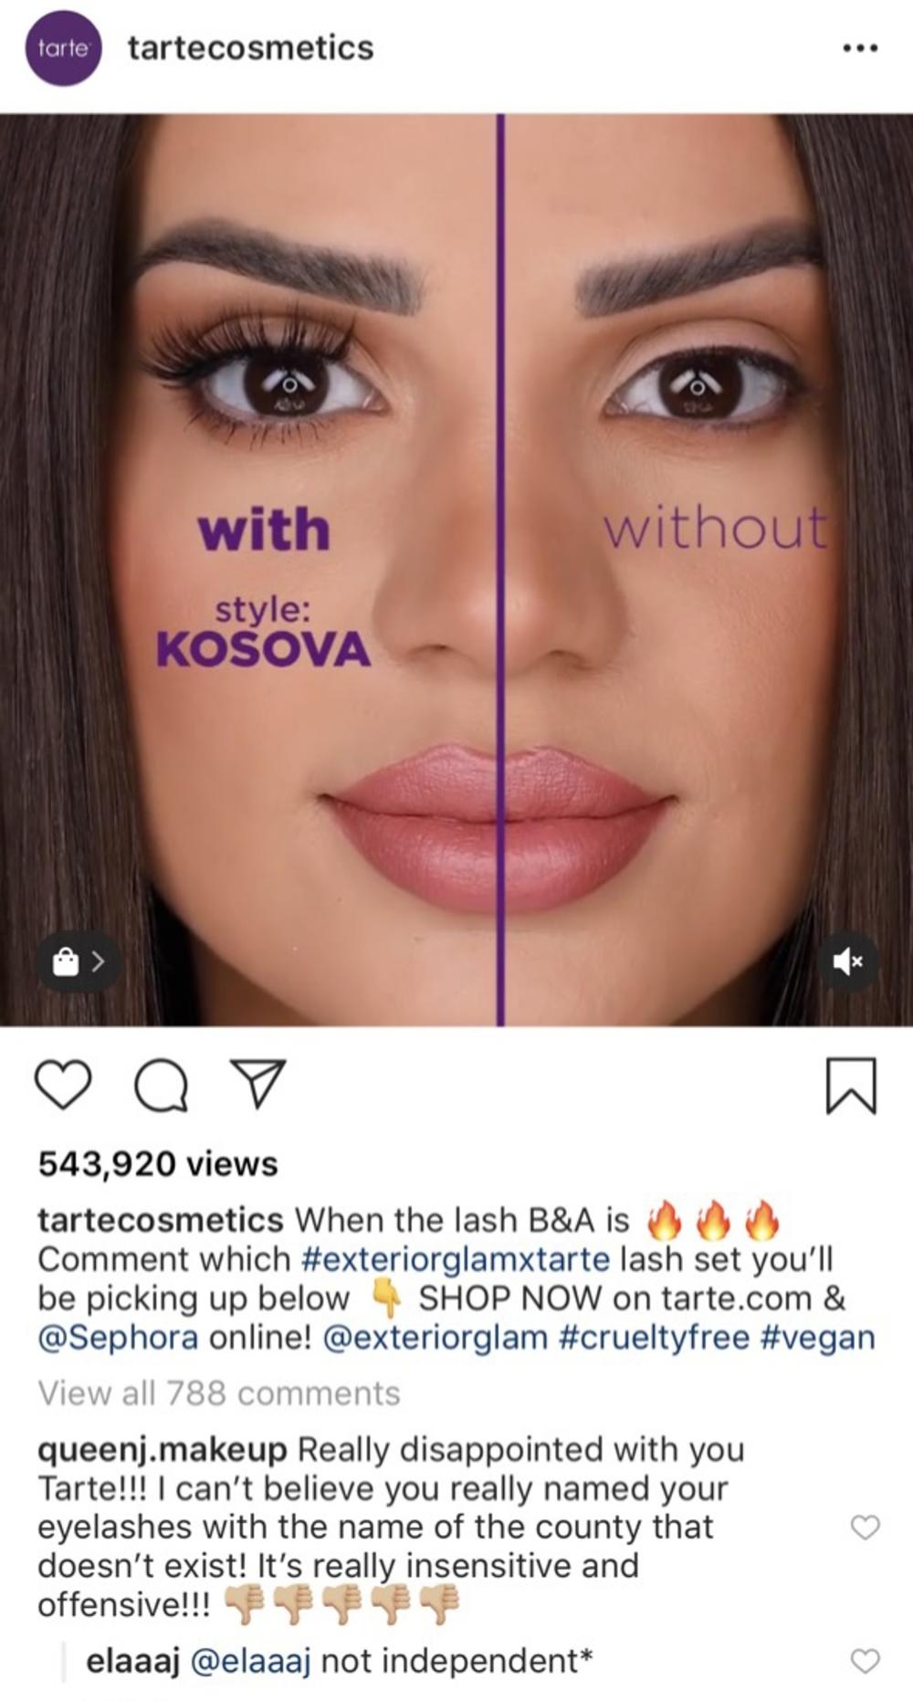Open comments with the speech bubble icon

coord(162,1085)
